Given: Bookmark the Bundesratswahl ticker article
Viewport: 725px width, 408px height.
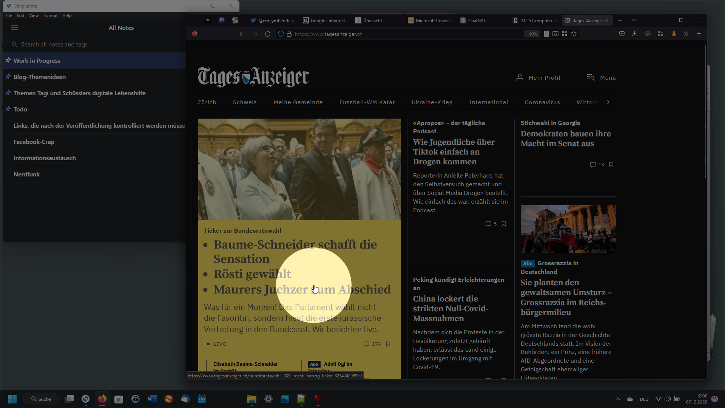Looking at the screenshot, I should (x=388, y=344).
